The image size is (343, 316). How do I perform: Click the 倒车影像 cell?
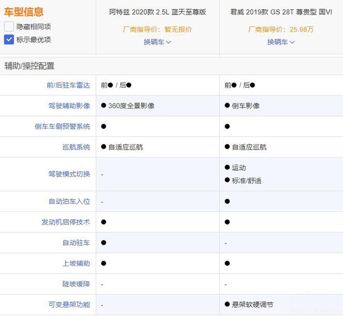click(x=242, y=105)
